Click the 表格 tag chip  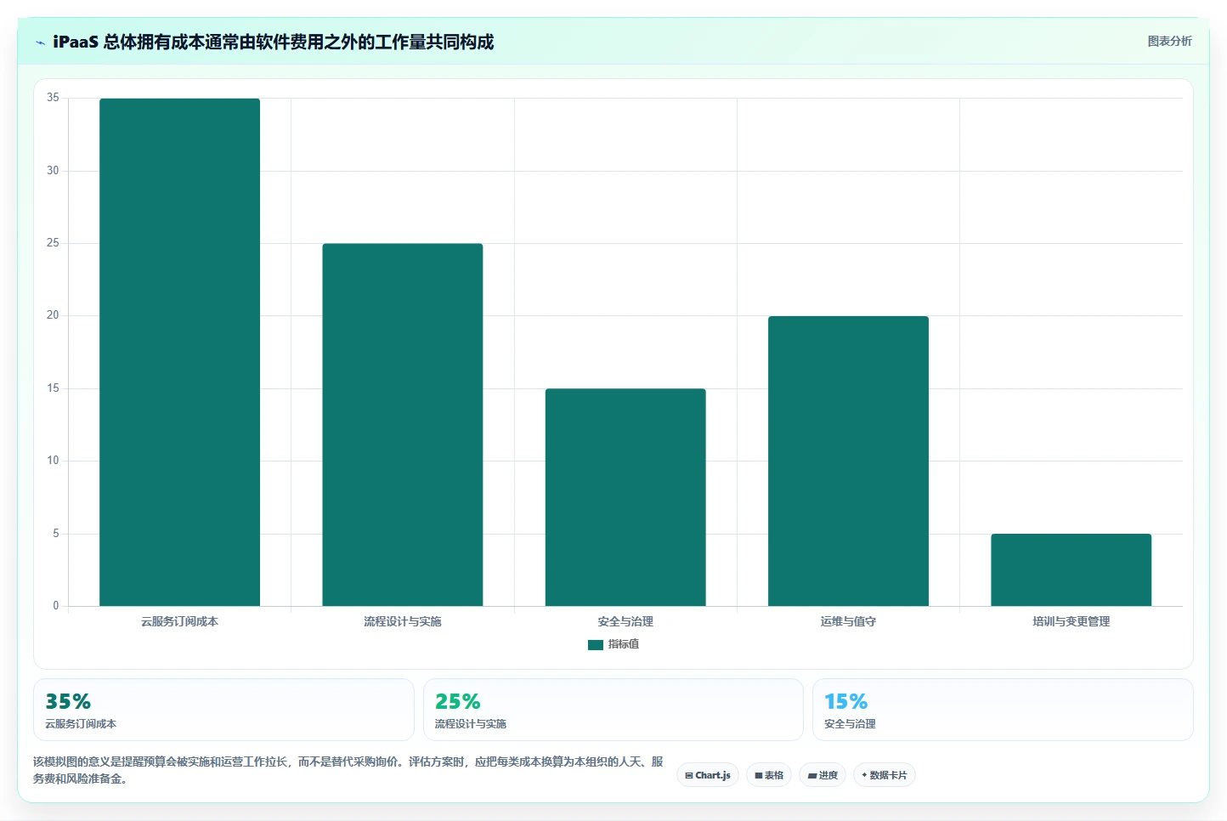pyautogui.click(x=769, y=775)
